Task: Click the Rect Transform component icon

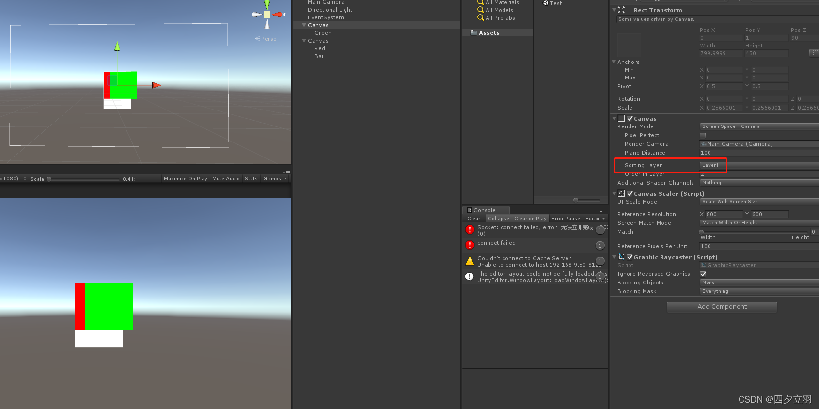Action: pos(621,10)
